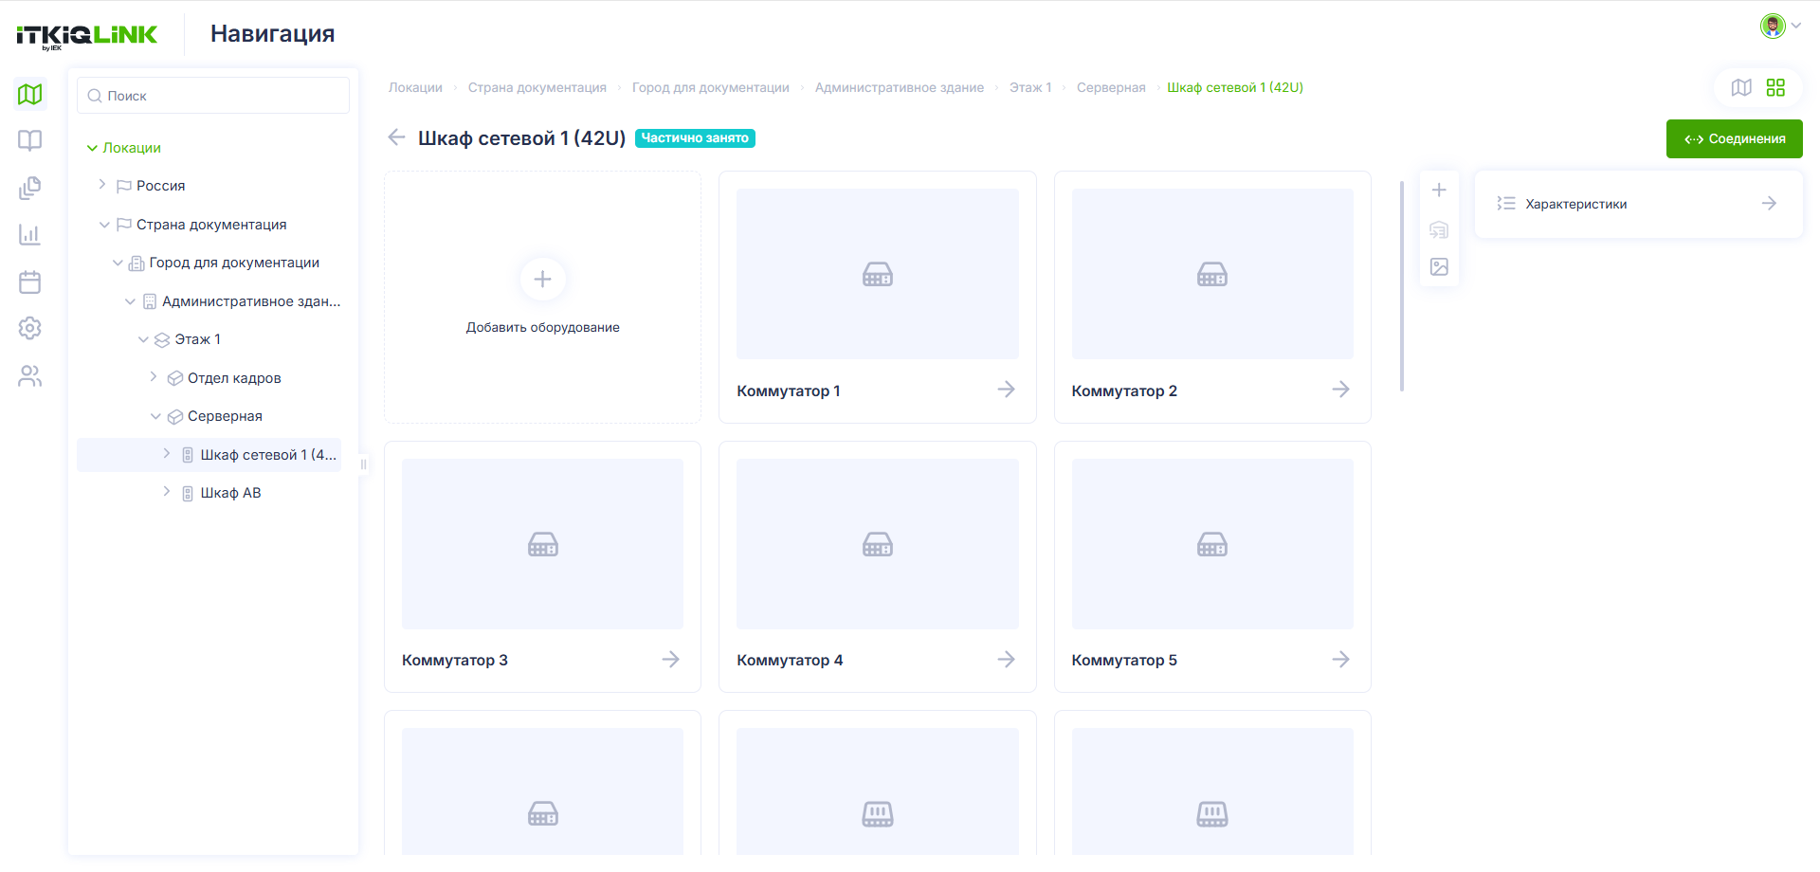
Task: Open the user avatar menu
Action: (x=1780, y=26)
